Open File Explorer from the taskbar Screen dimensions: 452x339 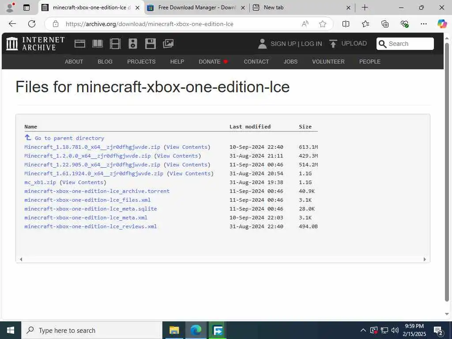[x=174, y=330]
